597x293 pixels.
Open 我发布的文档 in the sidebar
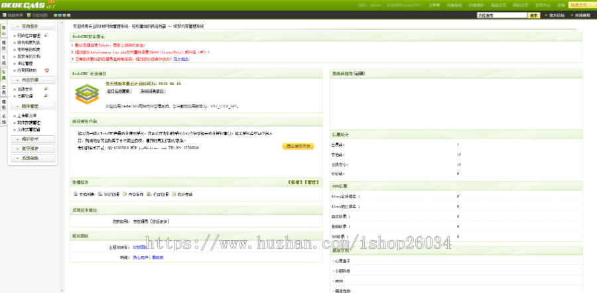click(29, 56)
